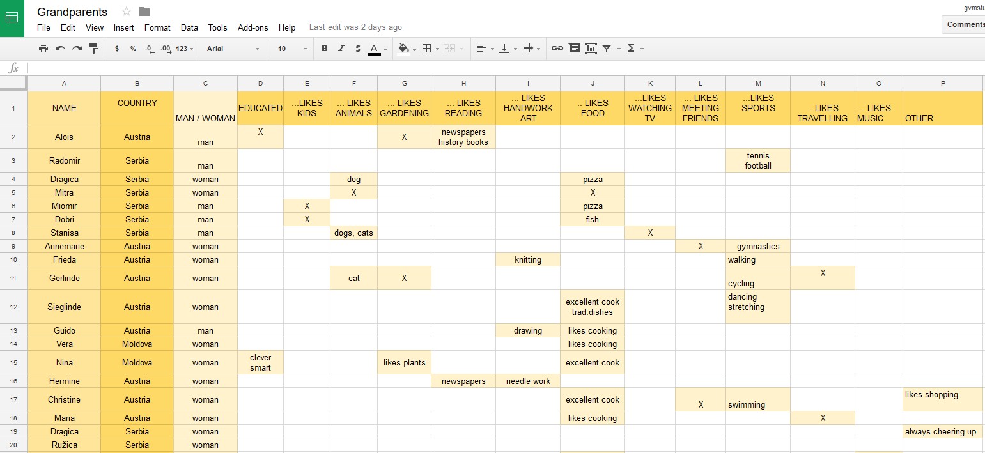This screenshot has height=453, width=985.
Task: Toggle italic text formatting
Action: pyautogui.click(x=341, y=49)
